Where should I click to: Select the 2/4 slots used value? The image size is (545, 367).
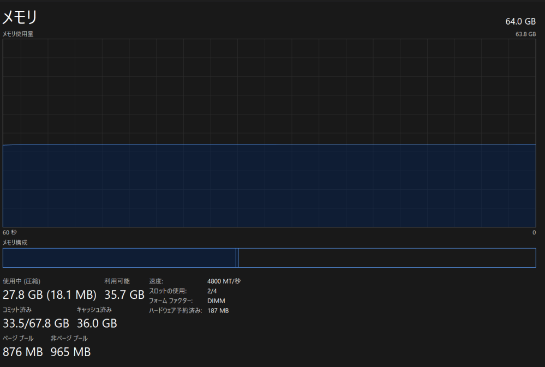(x=212, y=291)
